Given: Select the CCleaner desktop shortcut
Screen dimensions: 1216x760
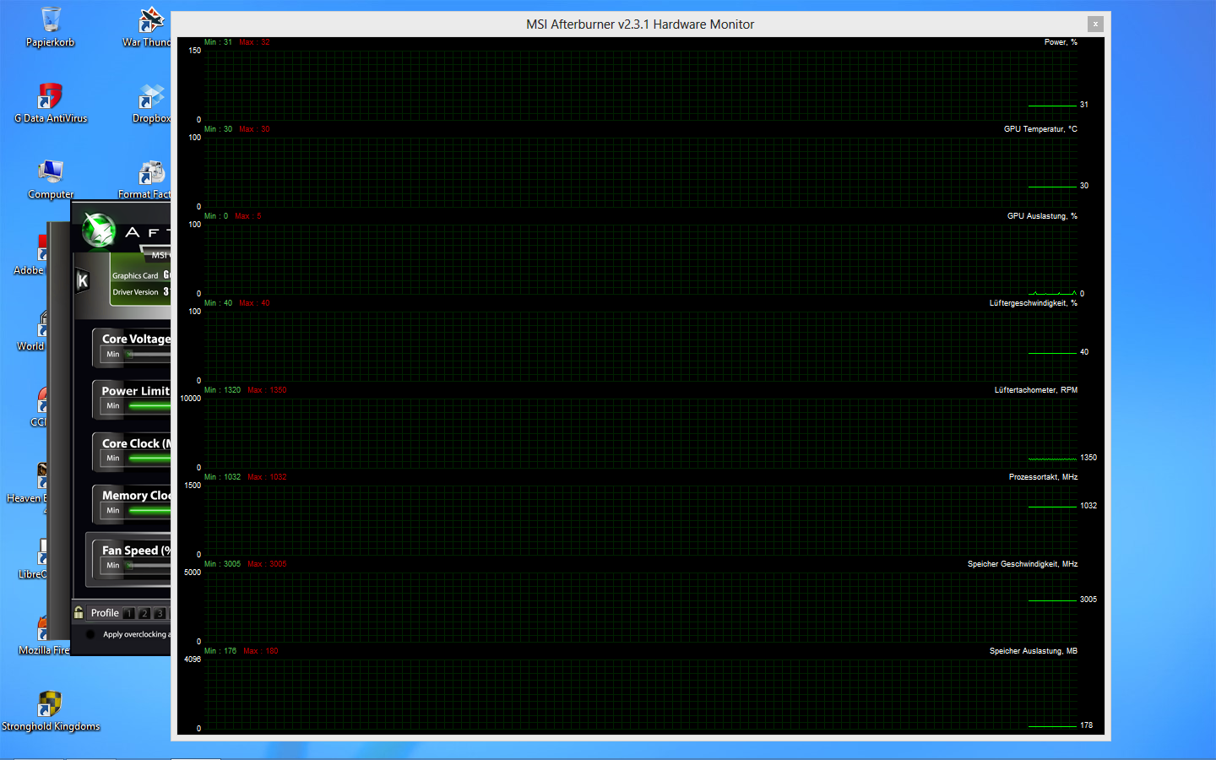Looking at the screenshot, I should [x=39, y=407].
